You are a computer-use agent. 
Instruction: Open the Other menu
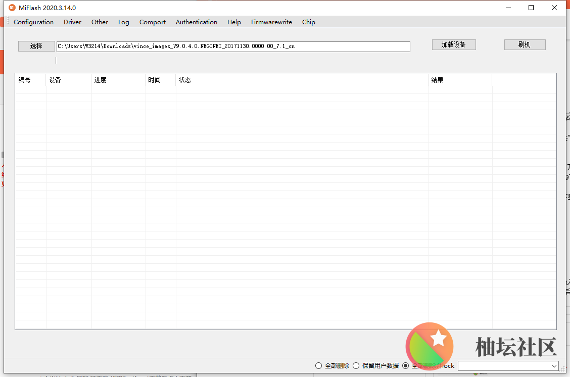(100, 22)
